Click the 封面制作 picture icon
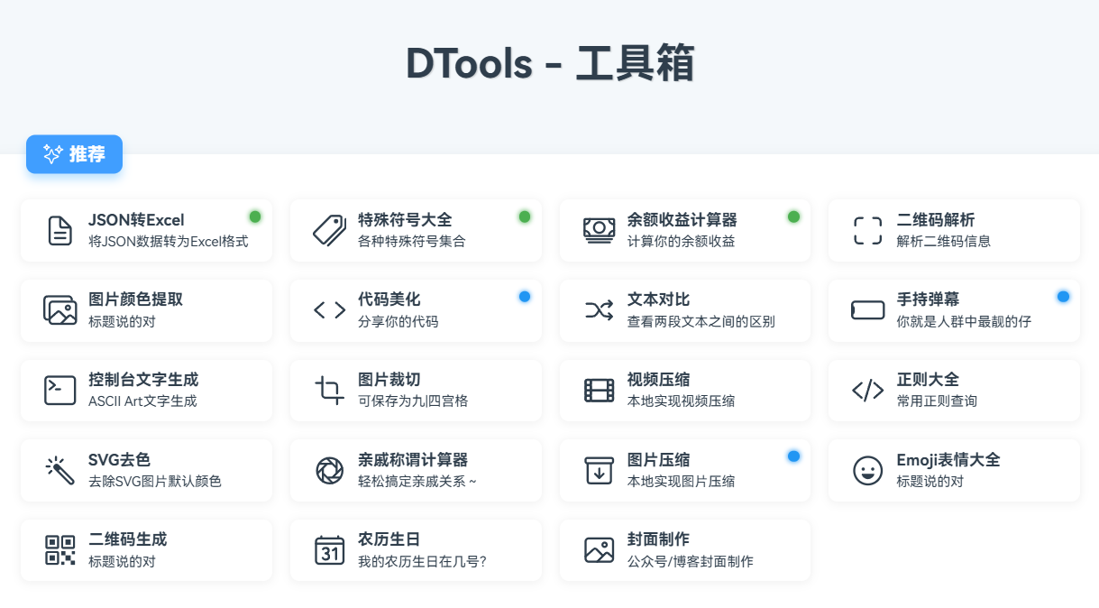Viewport: 1099px width, 608px height. [599, 550]
